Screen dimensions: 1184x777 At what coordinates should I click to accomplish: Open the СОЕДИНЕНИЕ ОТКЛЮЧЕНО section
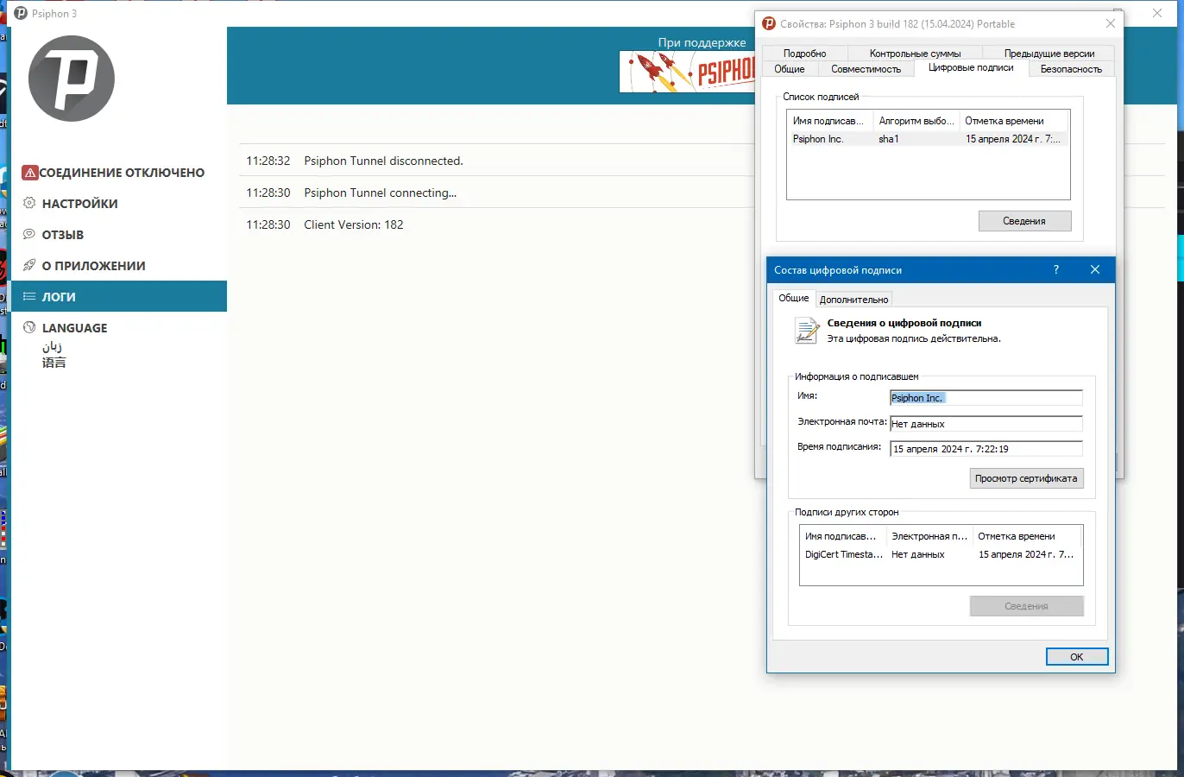(119, 173)
